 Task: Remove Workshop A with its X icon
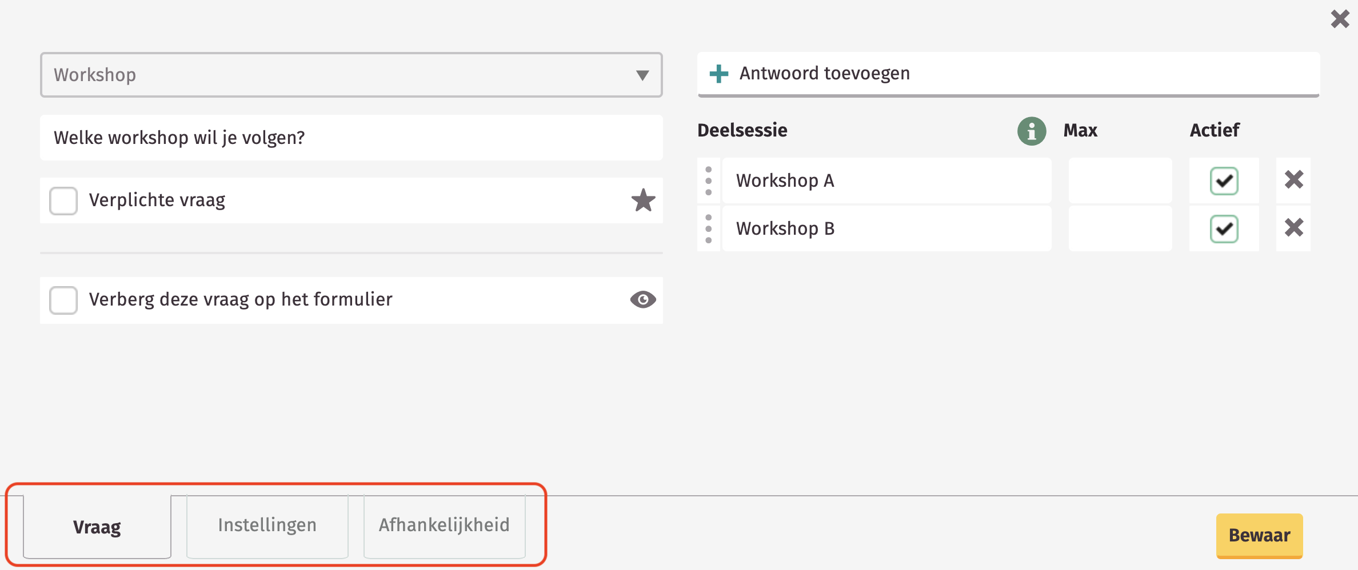tap(1293, 180)
